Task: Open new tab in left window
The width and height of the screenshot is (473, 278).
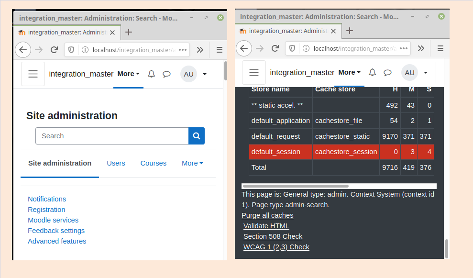Action: [x=129, y=32]
